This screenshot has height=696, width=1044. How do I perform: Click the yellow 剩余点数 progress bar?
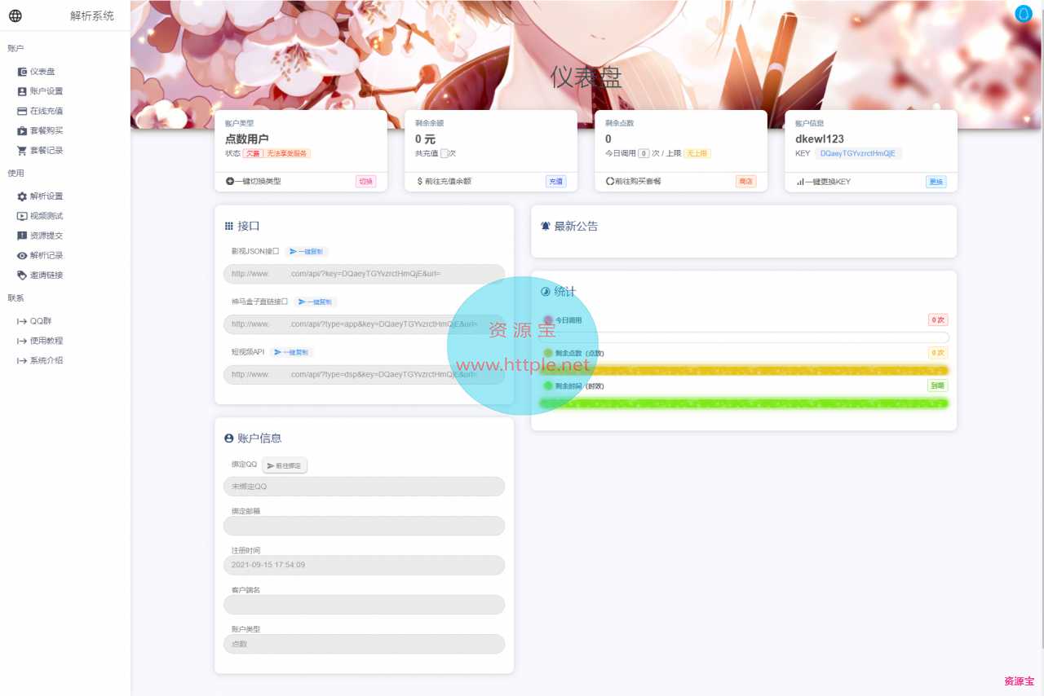[x=744, y=371]
